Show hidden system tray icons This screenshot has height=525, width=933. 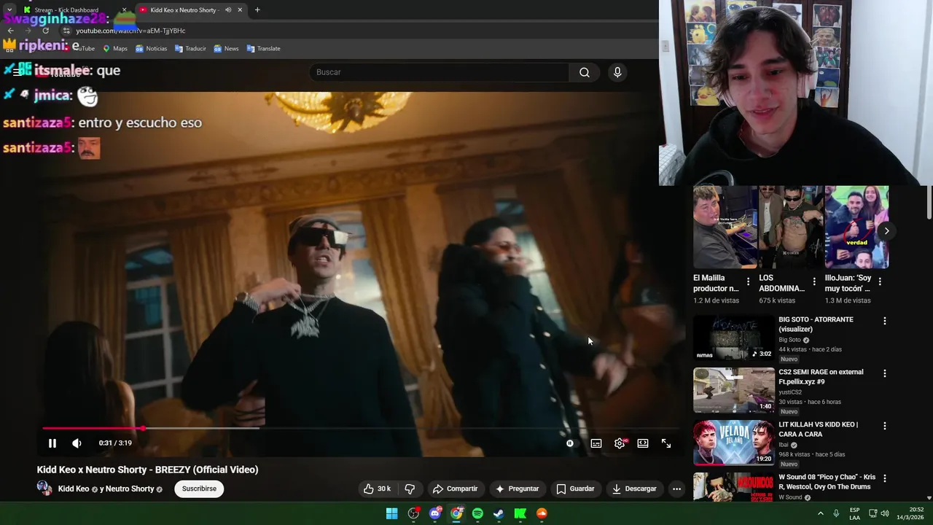point(821,514)
